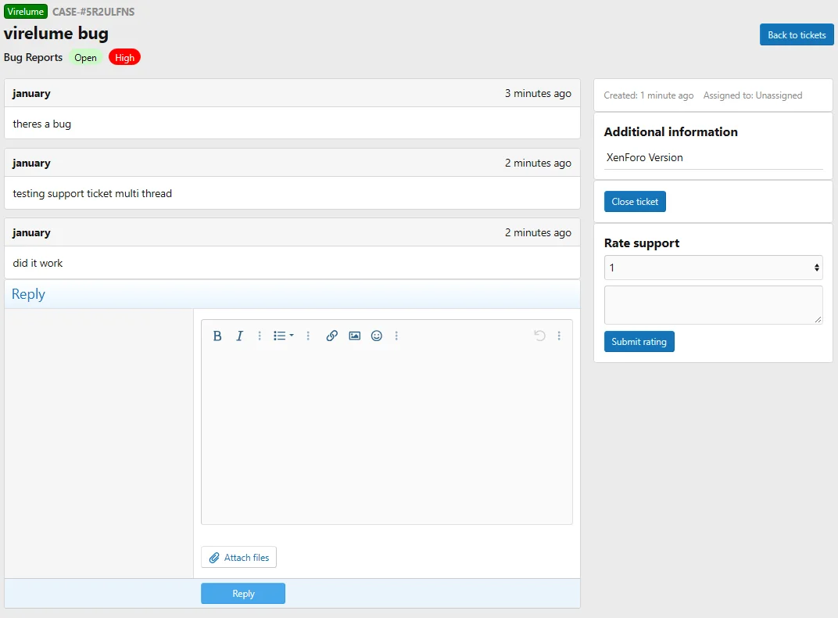Click the case ID CASE-#5R2ULFNS
838x618 pixels.
94,12
